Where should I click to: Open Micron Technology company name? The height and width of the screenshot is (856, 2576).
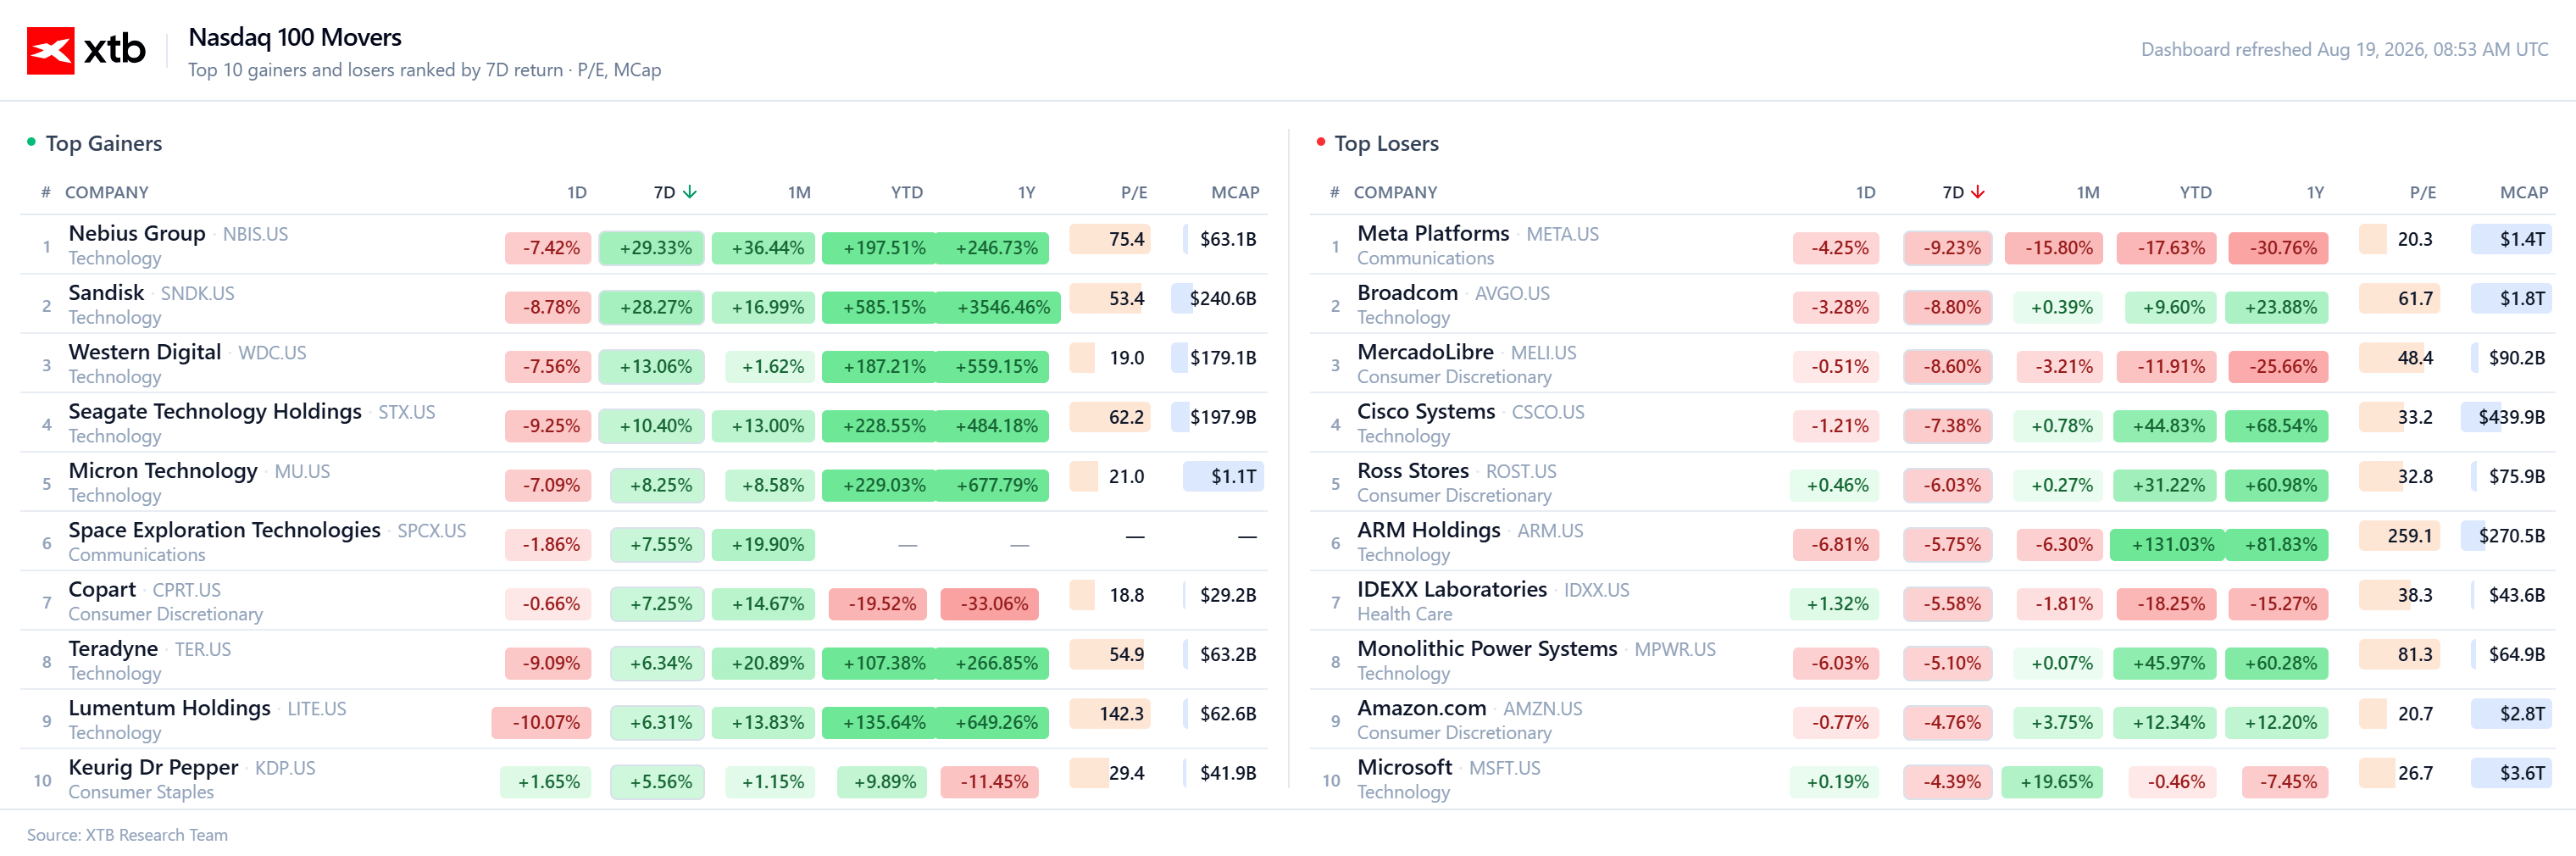pyautogui.click(x=163, y=470)
